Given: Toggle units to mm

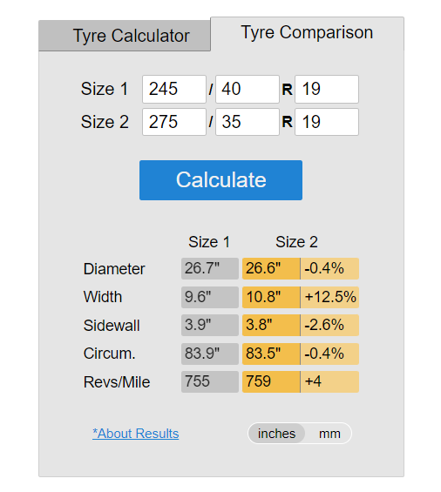Looking at the screenshot, I should point(329,434).
